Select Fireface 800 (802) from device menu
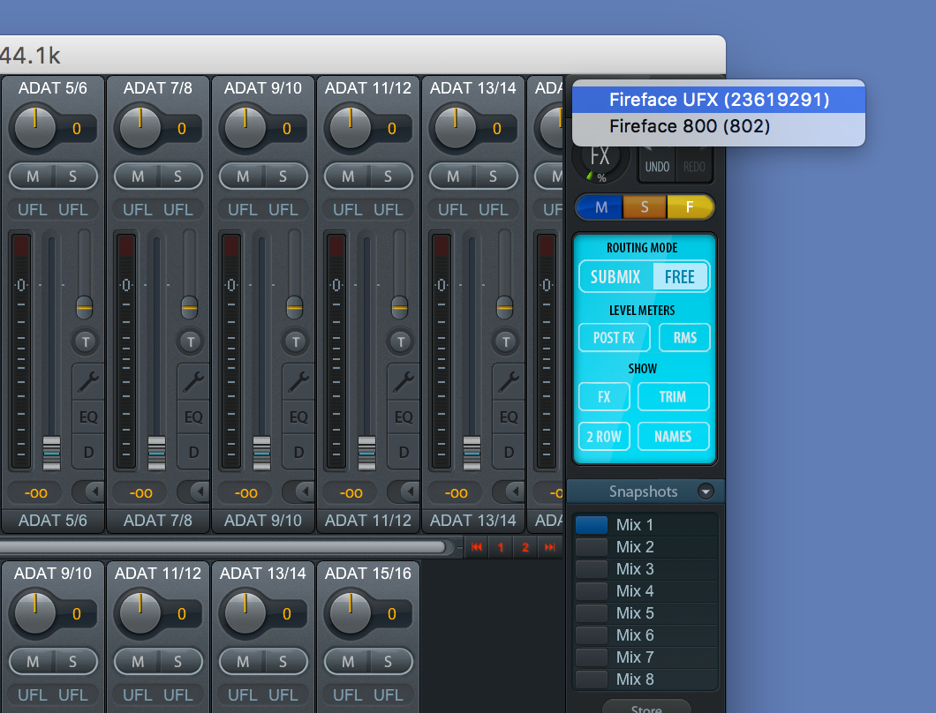 pyautogui.click(x=719, y=126)
